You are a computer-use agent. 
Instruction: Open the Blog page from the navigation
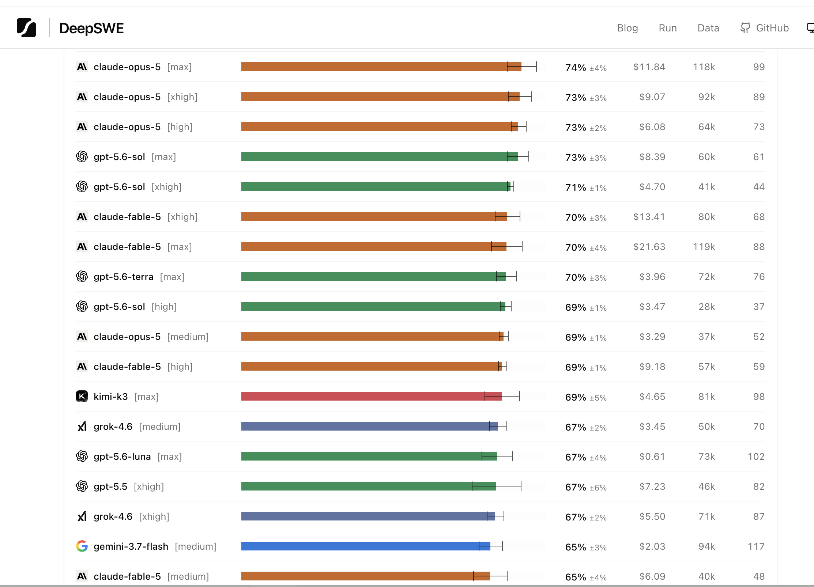click(627, 28)
